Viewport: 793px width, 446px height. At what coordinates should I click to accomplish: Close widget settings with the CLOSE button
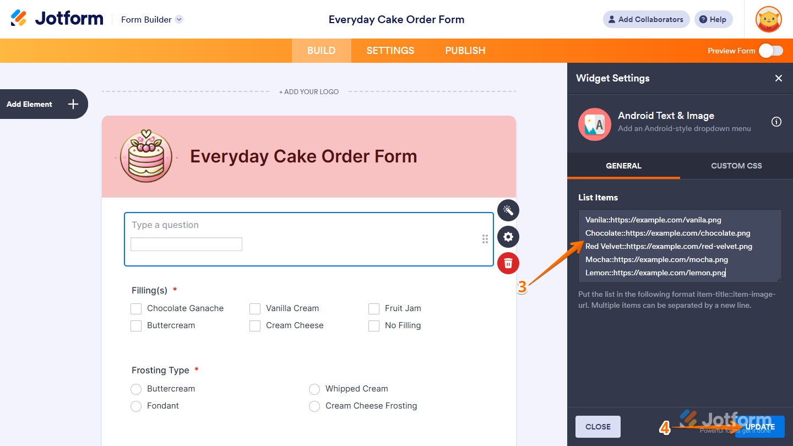click(598, 426)
